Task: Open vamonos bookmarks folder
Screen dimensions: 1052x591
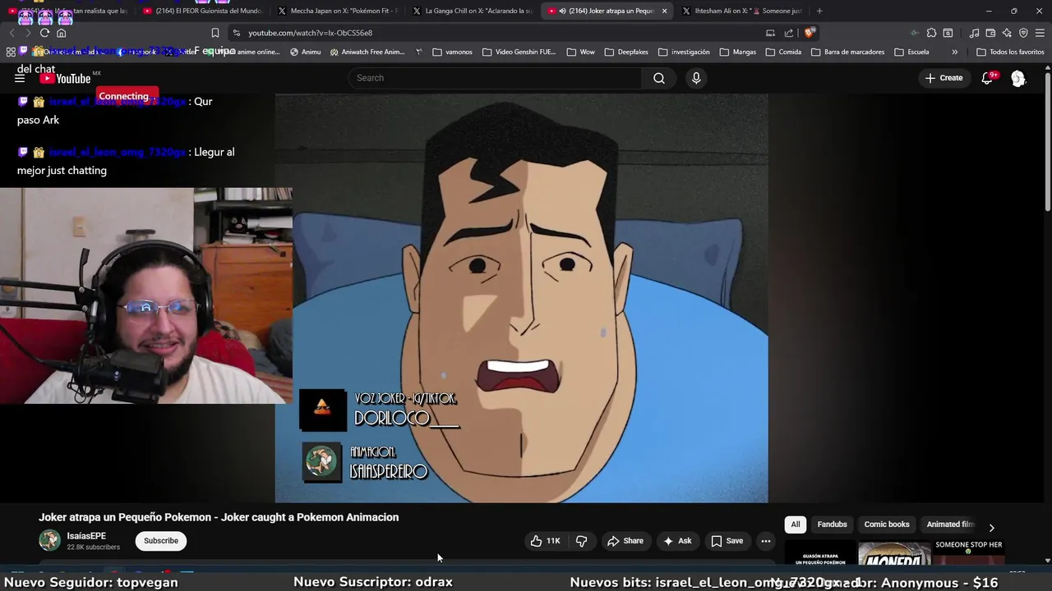Action: [452, 52]
